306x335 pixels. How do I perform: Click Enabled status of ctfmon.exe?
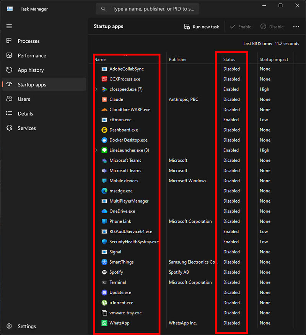[x=231, y=120]
